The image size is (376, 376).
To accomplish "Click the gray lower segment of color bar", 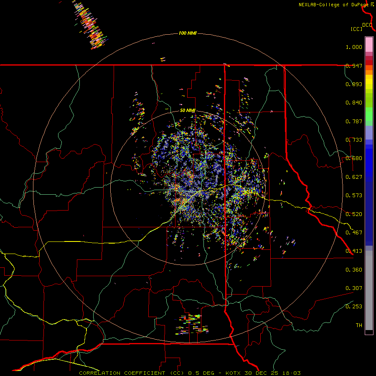I will tap(369, 290).
